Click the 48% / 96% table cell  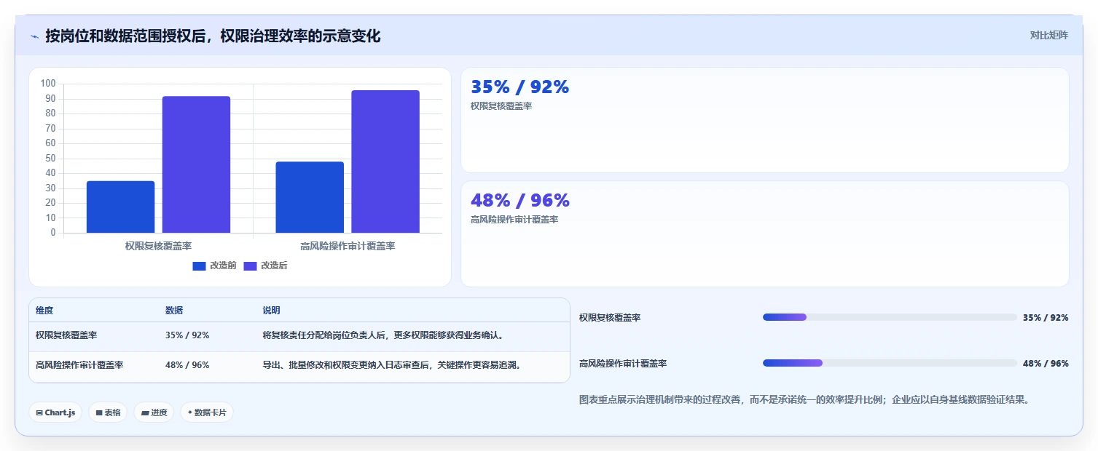pos(187,365)
